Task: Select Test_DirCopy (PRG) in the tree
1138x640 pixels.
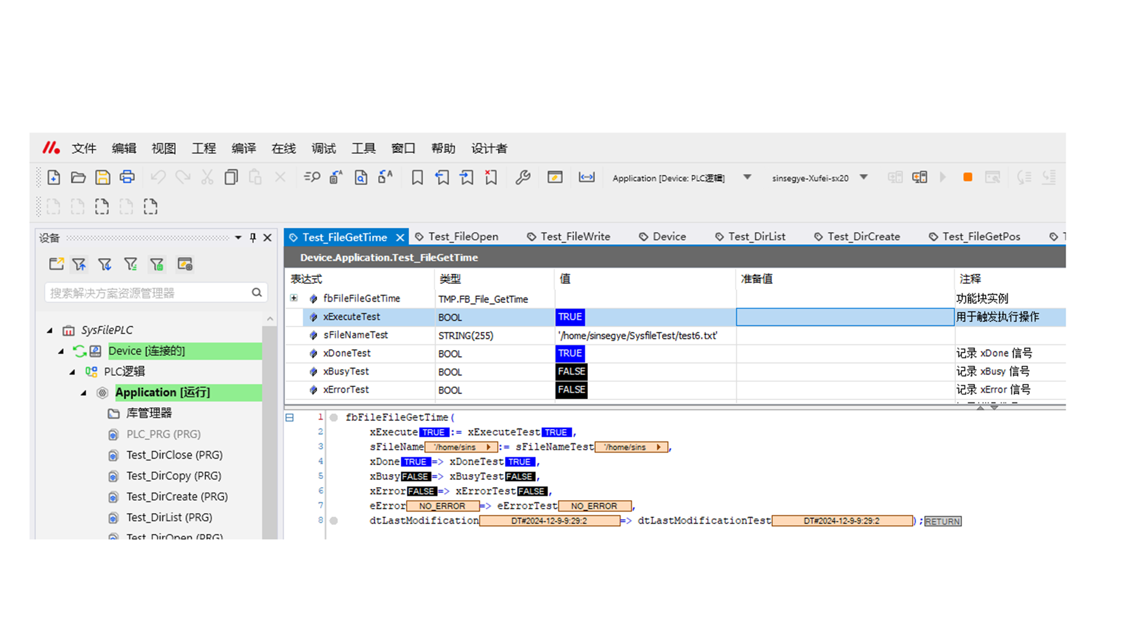Action: pos(174,476)
